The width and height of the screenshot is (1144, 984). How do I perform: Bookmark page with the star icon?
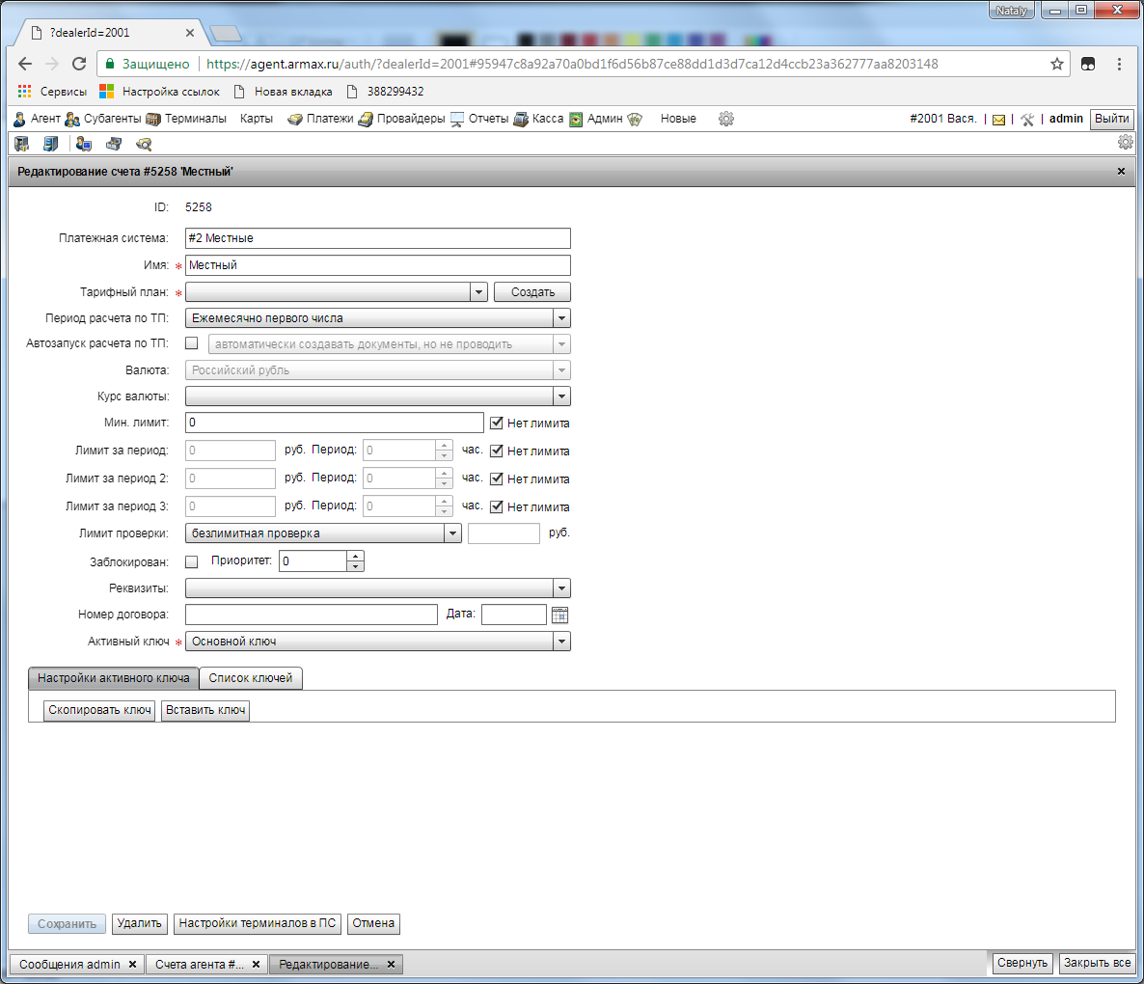point(1057,65)
